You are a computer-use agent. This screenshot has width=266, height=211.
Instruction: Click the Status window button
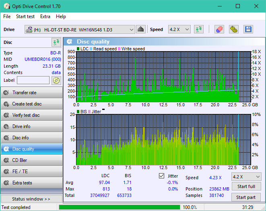pyautogui.click(x=31, y=199)
